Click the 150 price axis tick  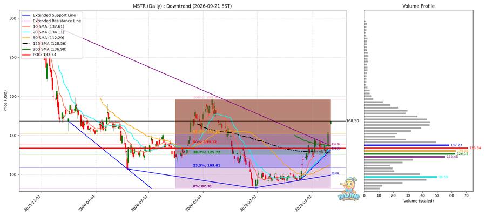[x=13, y=136]
